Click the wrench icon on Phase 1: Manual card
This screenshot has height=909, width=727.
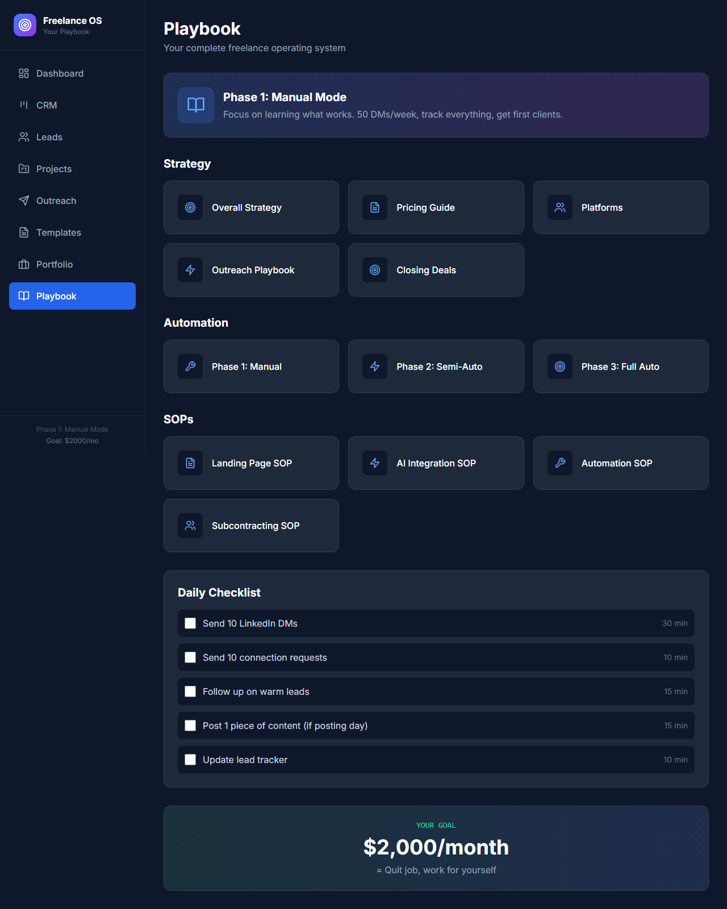click(x=190, y=366)
